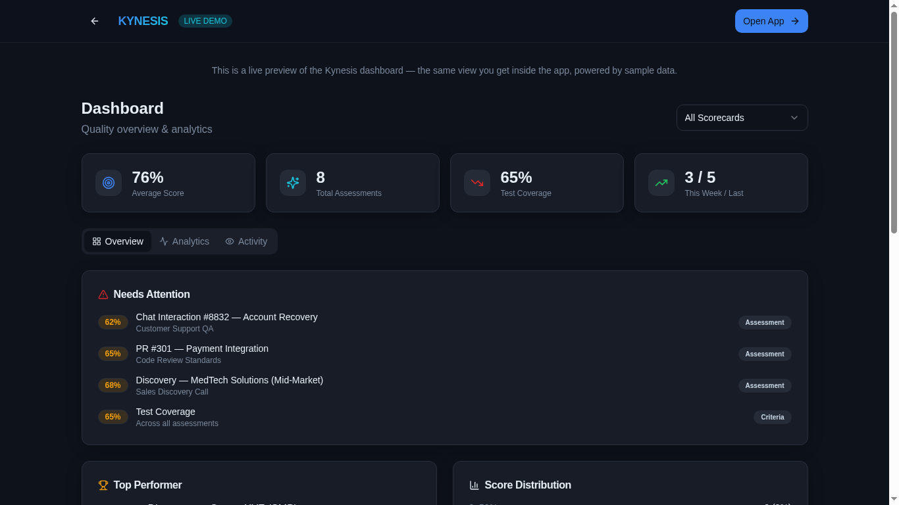Click Sales Discovery Call subtitle

coord(172,392)
